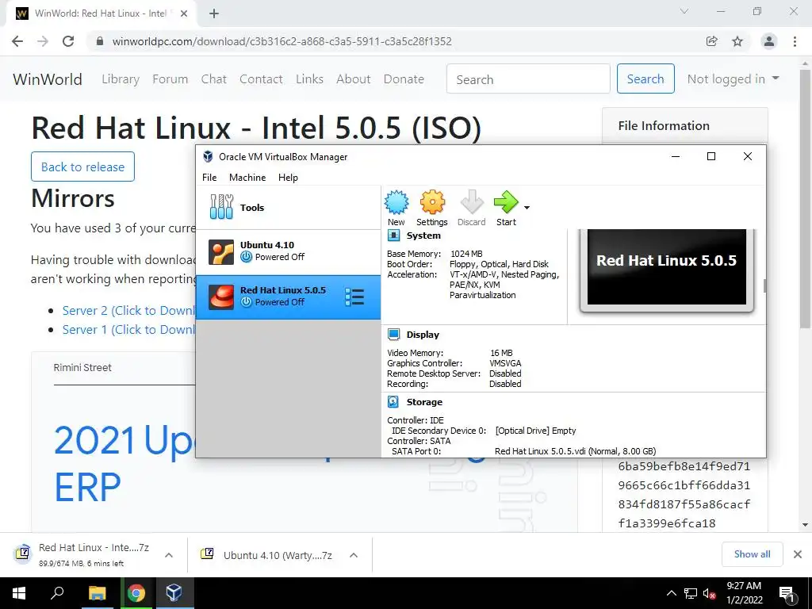Click the Chrome forward arrow
This screenshot has width=812, height=609.
(x=43, y=41)
